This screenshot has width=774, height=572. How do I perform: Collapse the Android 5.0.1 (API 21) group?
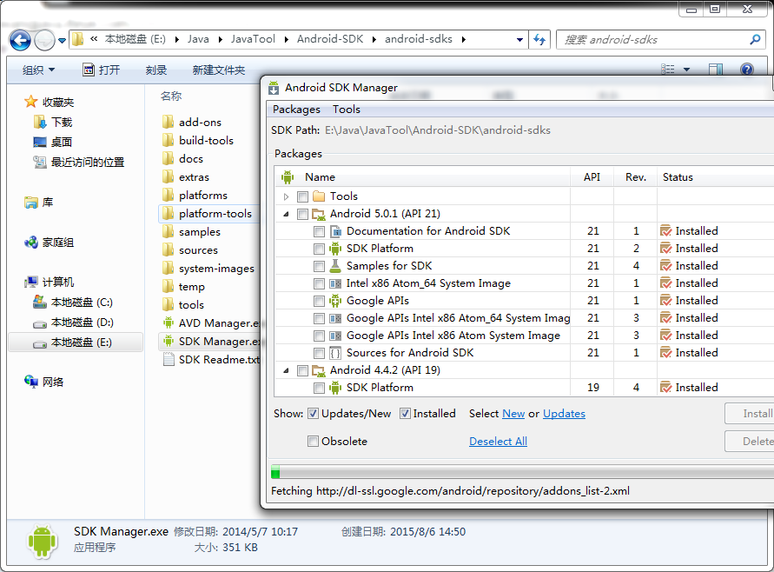(287, 214)
